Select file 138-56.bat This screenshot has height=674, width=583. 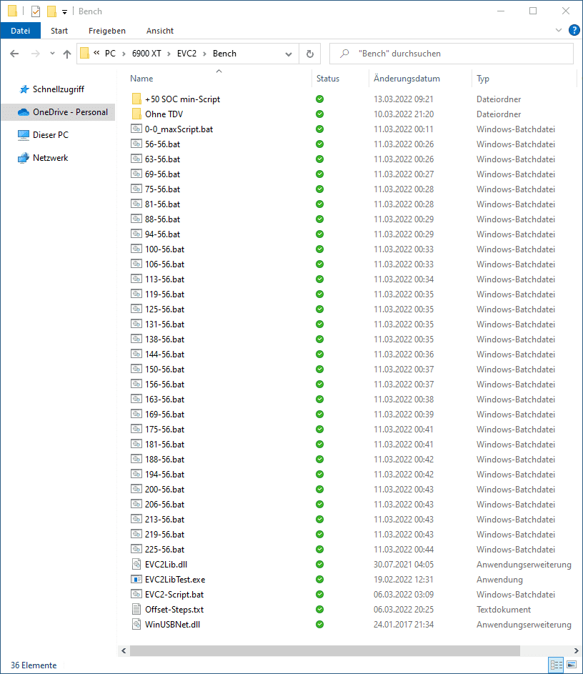click(164, 340)
